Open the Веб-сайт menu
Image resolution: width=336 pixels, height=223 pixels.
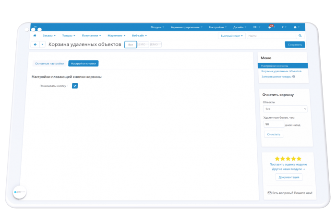tap(139, 35)
